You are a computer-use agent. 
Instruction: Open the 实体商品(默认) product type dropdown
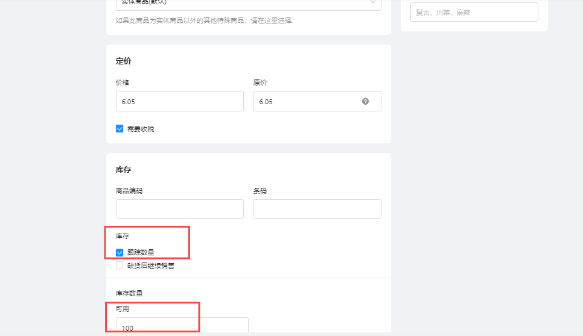click(249, 4)
